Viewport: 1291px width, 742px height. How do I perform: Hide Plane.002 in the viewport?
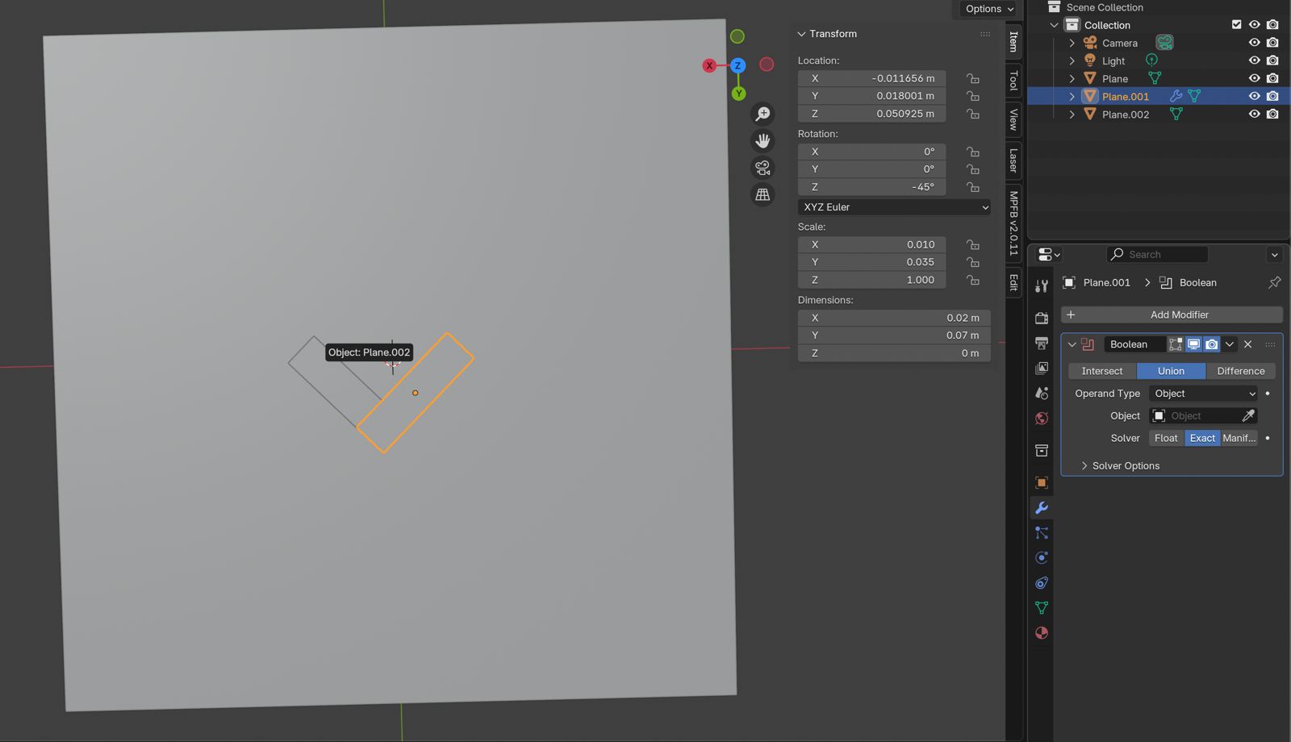[1254, 115]
